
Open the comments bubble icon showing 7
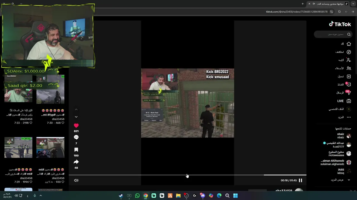click(76, 137)
